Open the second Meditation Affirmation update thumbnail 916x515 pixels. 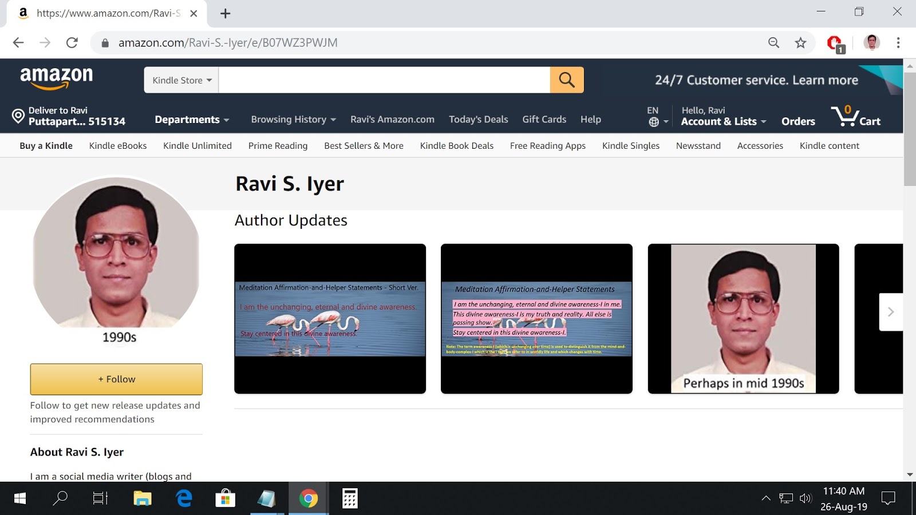pos(536,319)
